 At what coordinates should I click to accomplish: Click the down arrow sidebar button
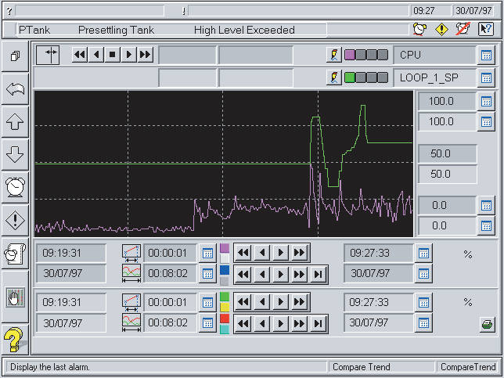point(15,155)
